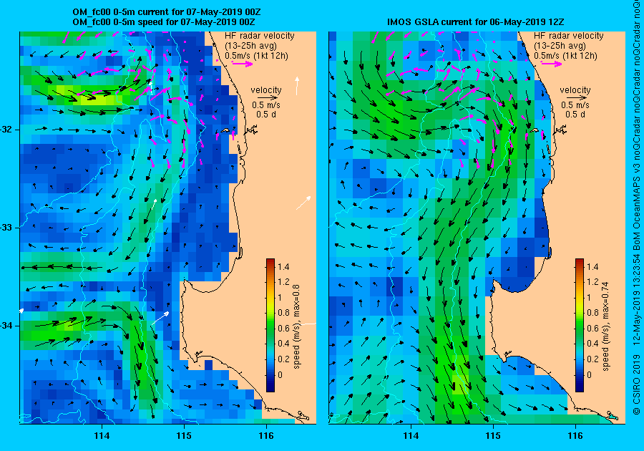
Task: Click 'velocity' legend label on left map
Action: 266,90
